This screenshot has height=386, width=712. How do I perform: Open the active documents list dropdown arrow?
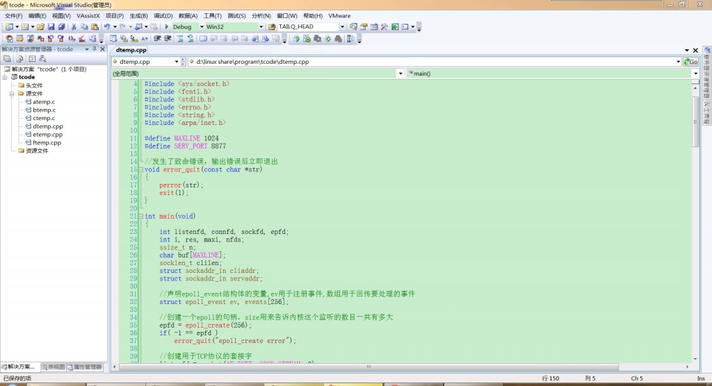686,51
